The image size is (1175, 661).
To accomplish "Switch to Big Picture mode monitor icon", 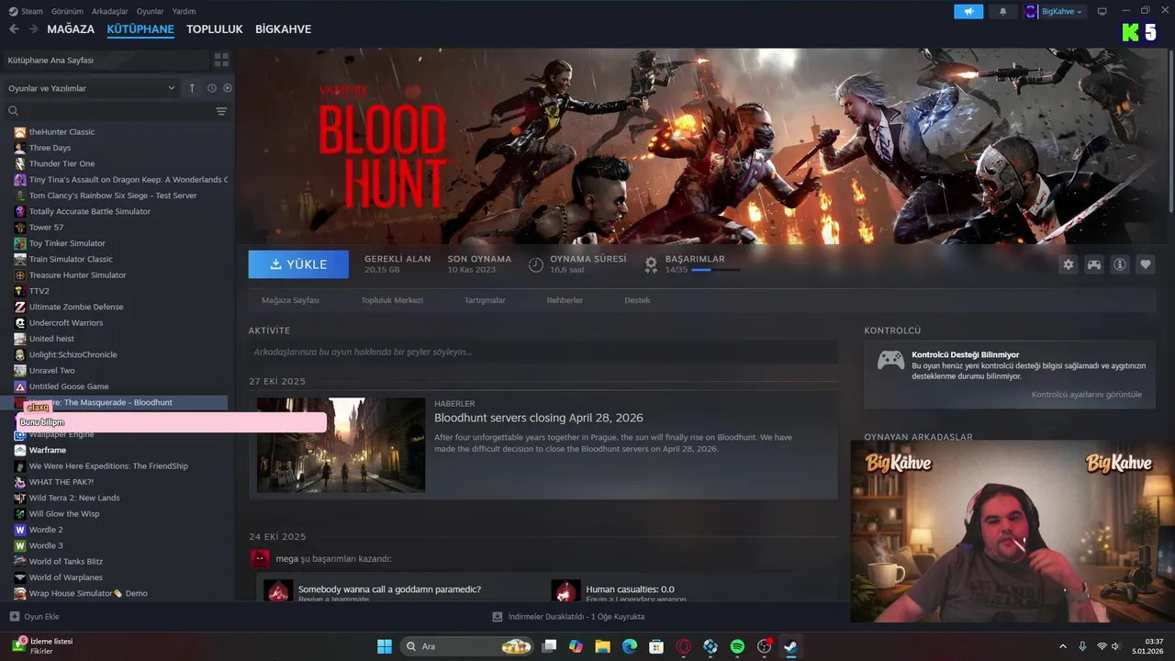I will click(1102, 11).
